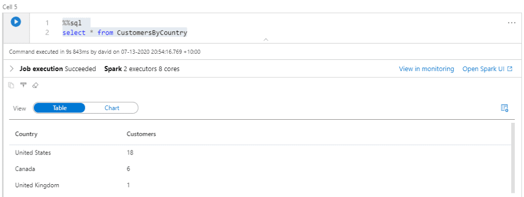Screen dimensions: 524x197
Task: Switch the view to Table
Action: click(59, 108)
